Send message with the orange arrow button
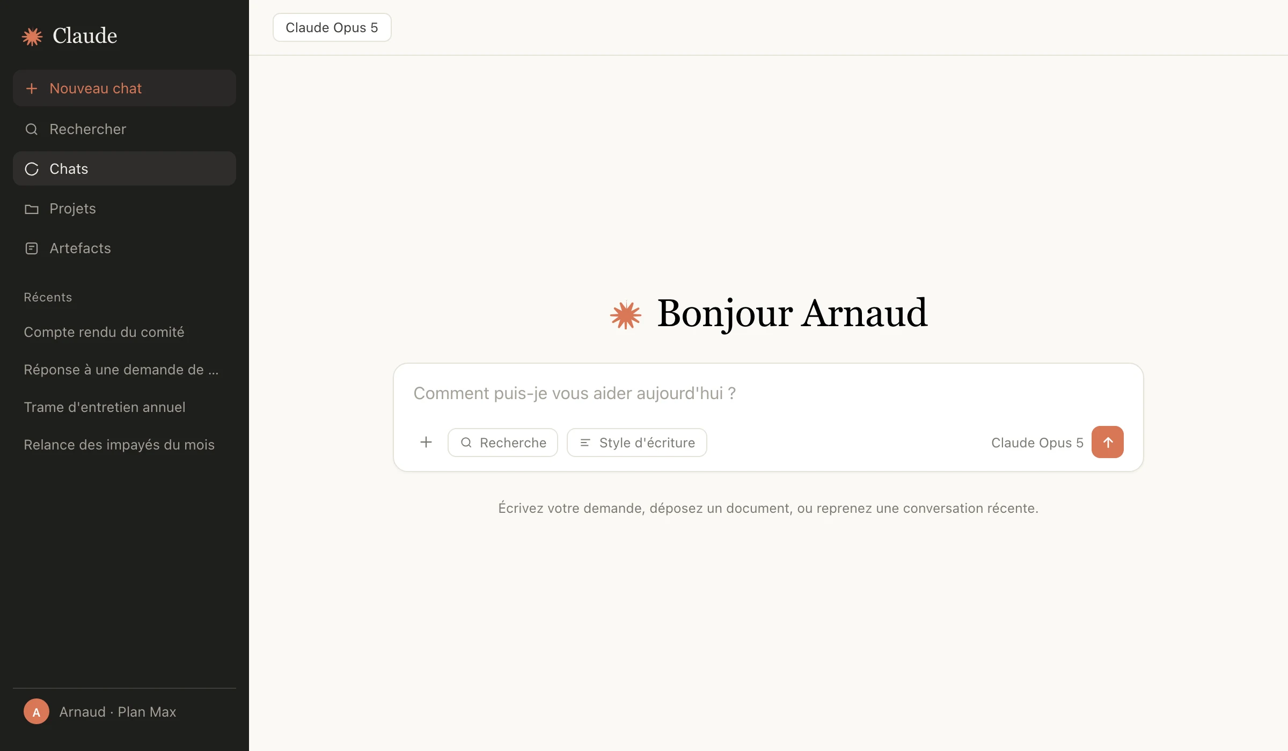The width and height of the screenshot is (1288, 751). 1108,442
